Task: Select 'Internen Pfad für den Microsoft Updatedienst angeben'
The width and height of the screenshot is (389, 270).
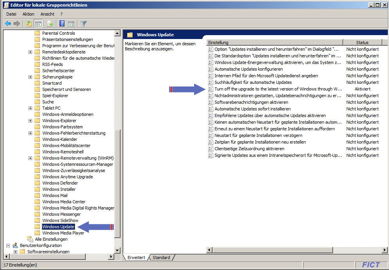Action: 266,76
